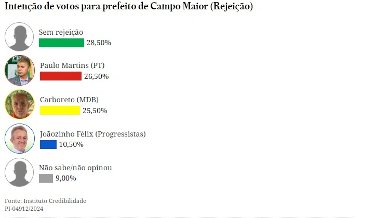Viewport: 390px width, 218px height.
Task: Click the Fonte: Instituto Credibilidade text
Action: [45, 201]
